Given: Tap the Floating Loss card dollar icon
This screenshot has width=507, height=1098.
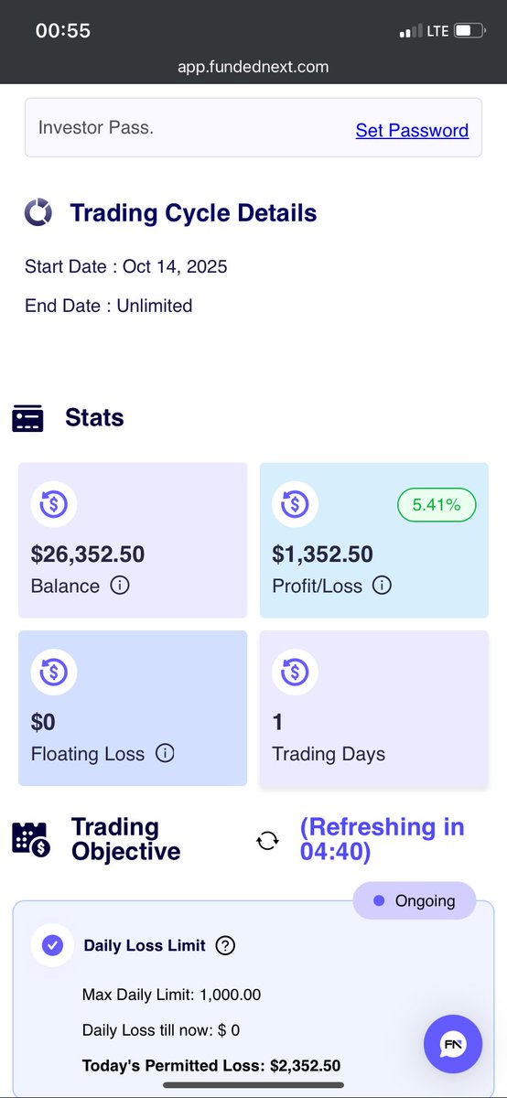Looking at the screenshot, I should tap(54, 672).
